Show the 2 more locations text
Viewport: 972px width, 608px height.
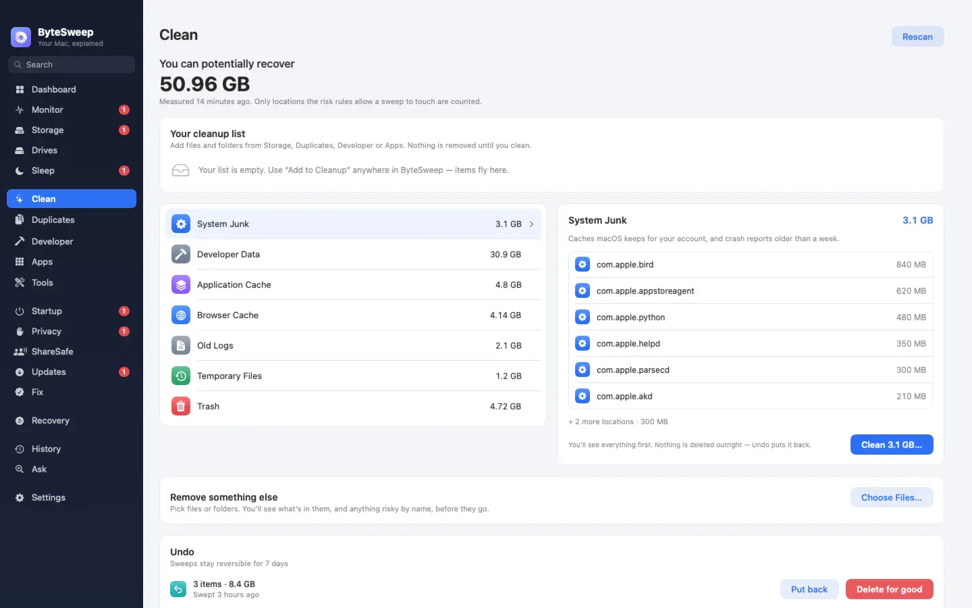pyautogui.click(x=618, y=422)
